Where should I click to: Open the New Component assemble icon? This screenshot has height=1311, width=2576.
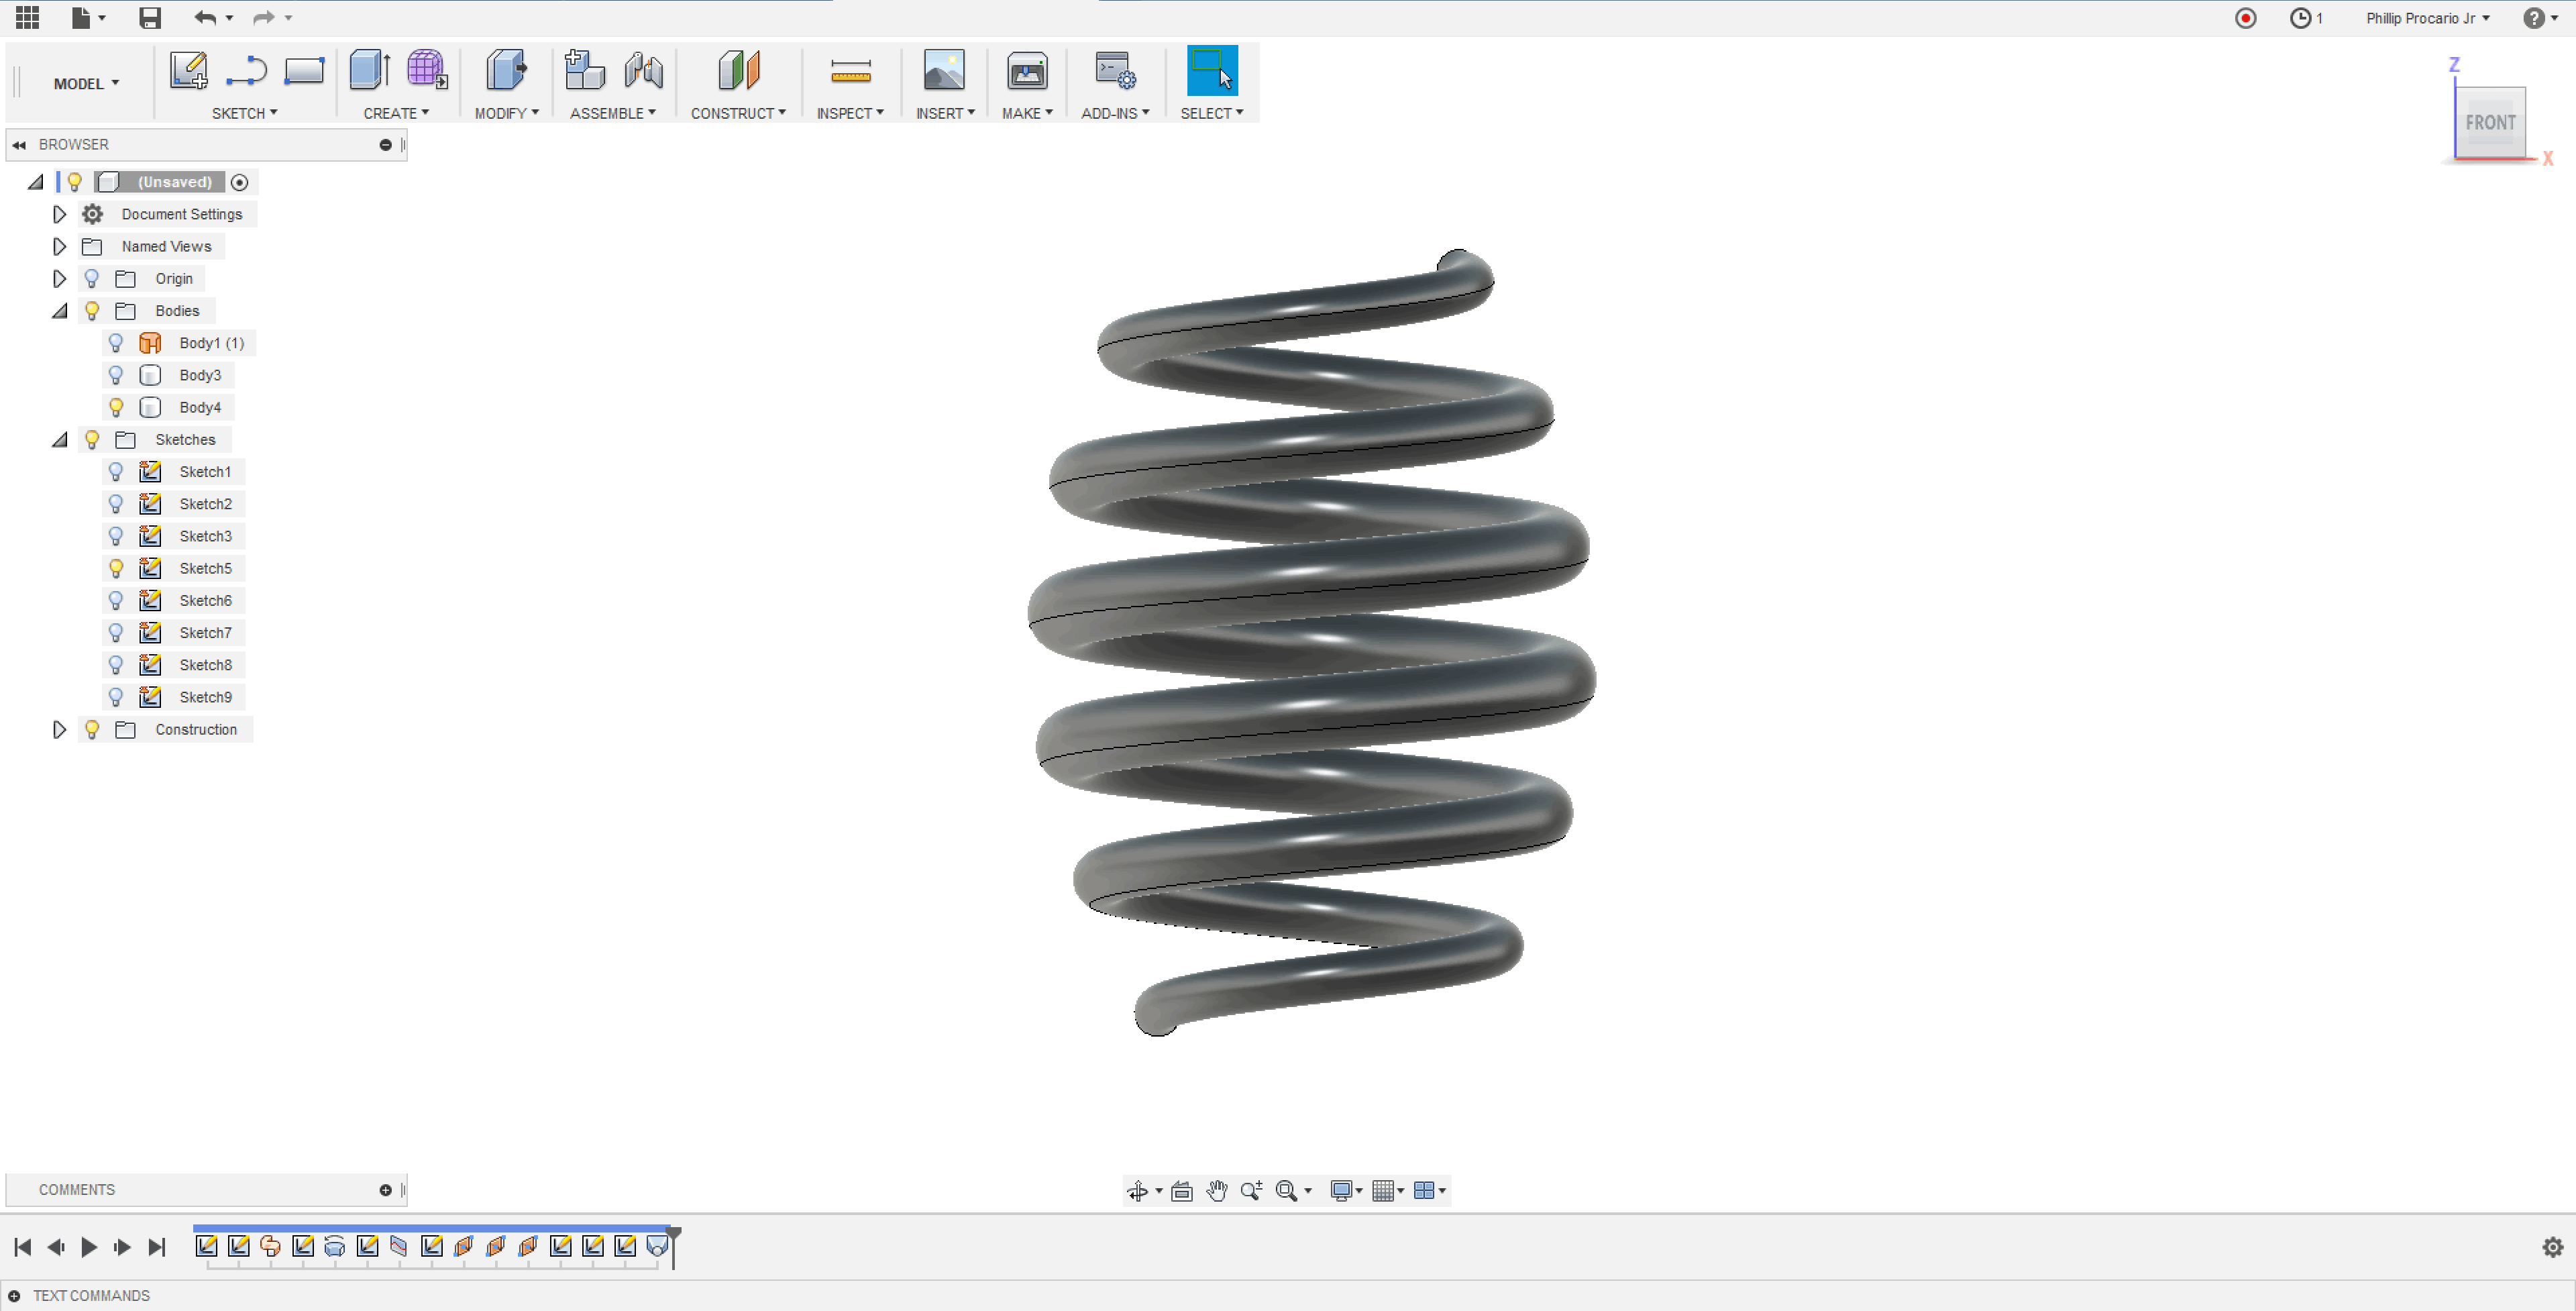pos(583,70)
